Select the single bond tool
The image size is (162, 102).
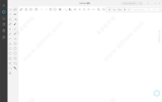pyautogui.click(x=10, y=14)
